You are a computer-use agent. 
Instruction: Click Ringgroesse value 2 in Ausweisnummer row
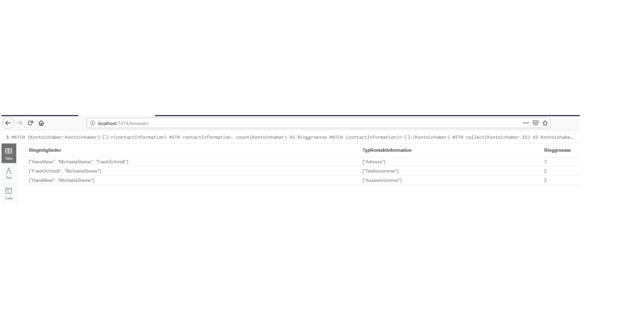(545, 180)
